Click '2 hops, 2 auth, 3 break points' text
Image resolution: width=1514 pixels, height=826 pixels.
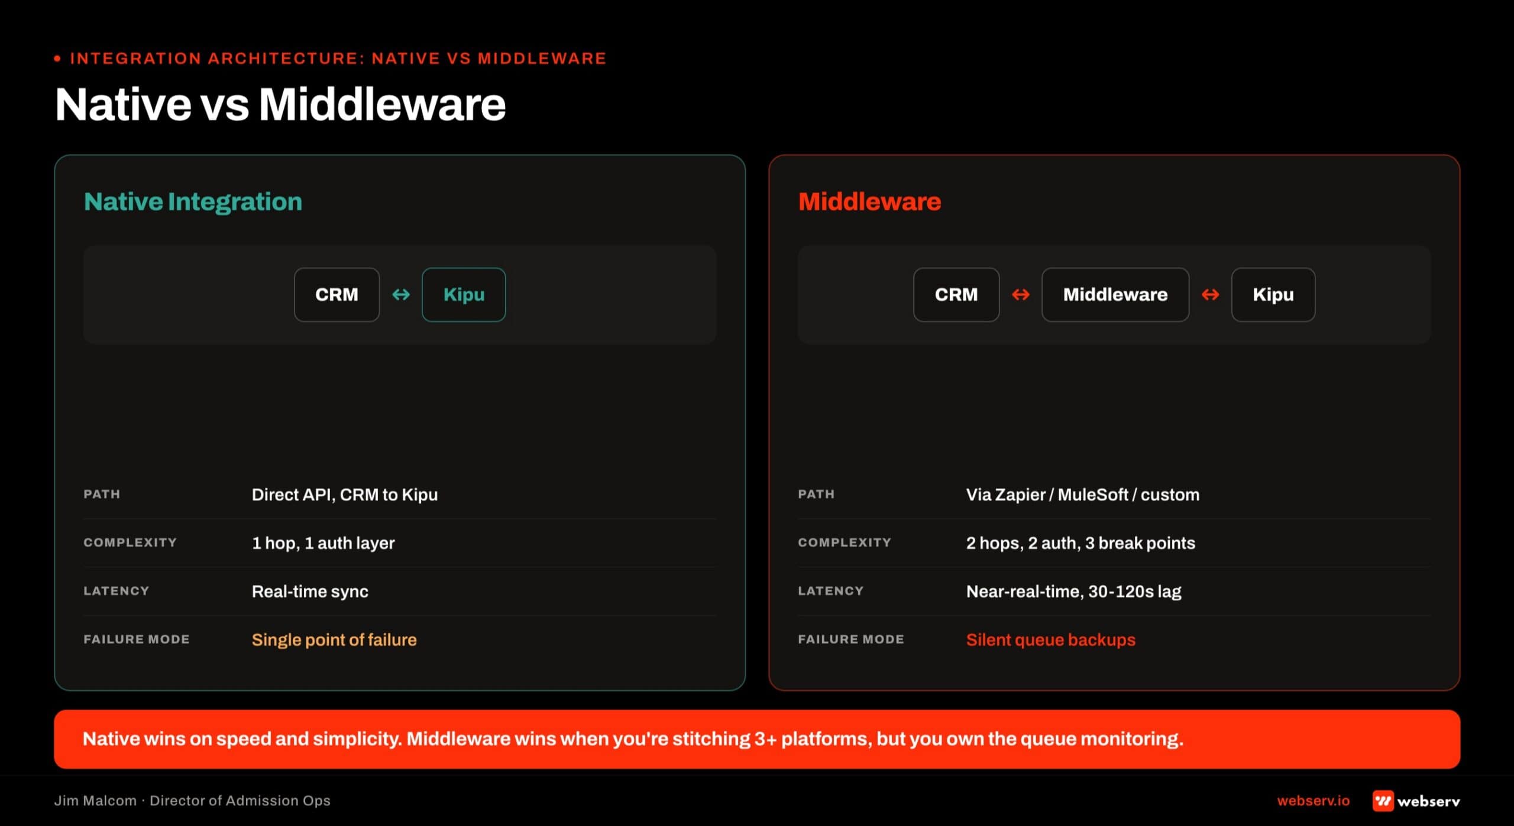pos(1080,543)
